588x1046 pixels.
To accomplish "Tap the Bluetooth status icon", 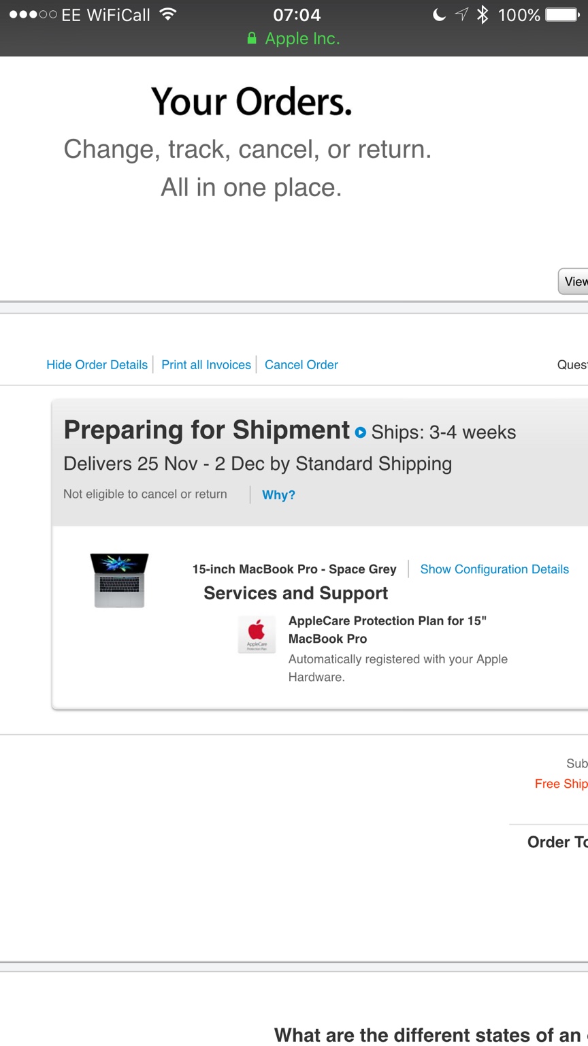I will click(x=483, y=14).
